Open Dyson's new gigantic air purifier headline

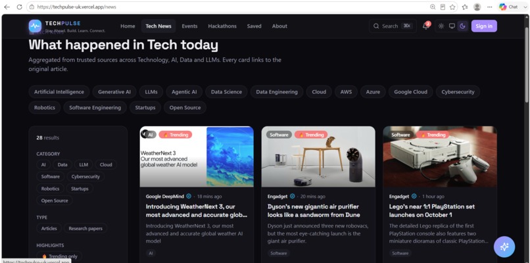(314, 210)
